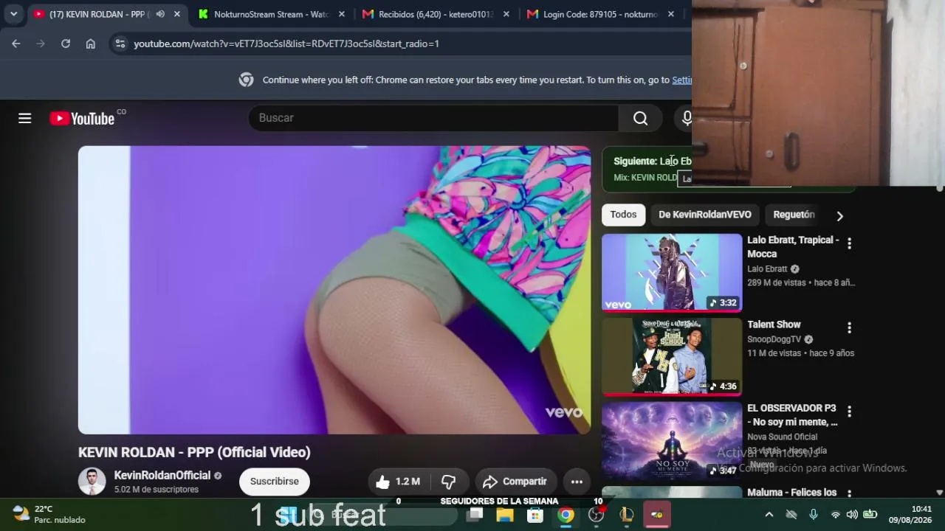The image size is (945, 531).
Task: Switch to the Recibidos Gmail tab
Action: pos(436,14)
